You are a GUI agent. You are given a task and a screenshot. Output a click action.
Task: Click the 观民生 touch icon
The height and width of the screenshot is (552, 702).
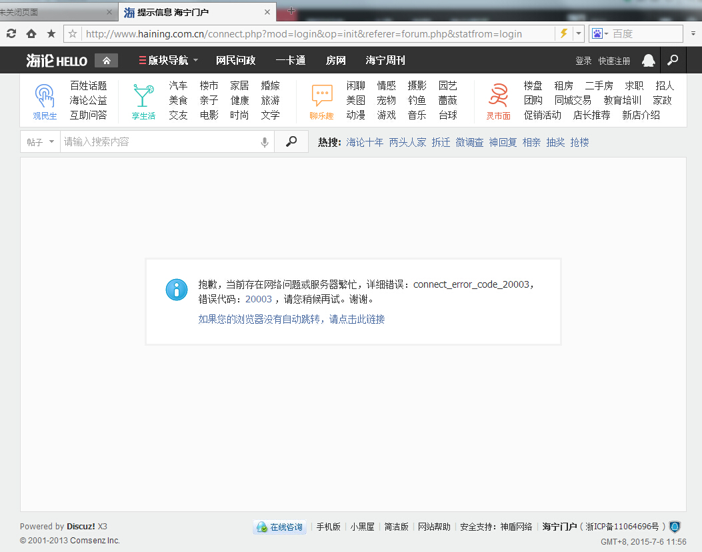[45, 95]
